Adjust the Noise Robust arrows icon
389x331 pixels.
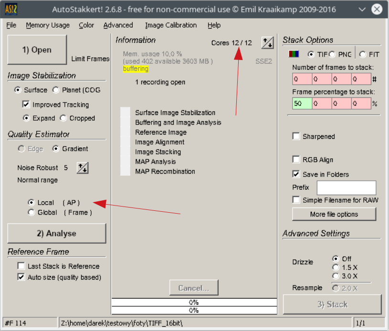pyautogui.click(x=83, y=168)
